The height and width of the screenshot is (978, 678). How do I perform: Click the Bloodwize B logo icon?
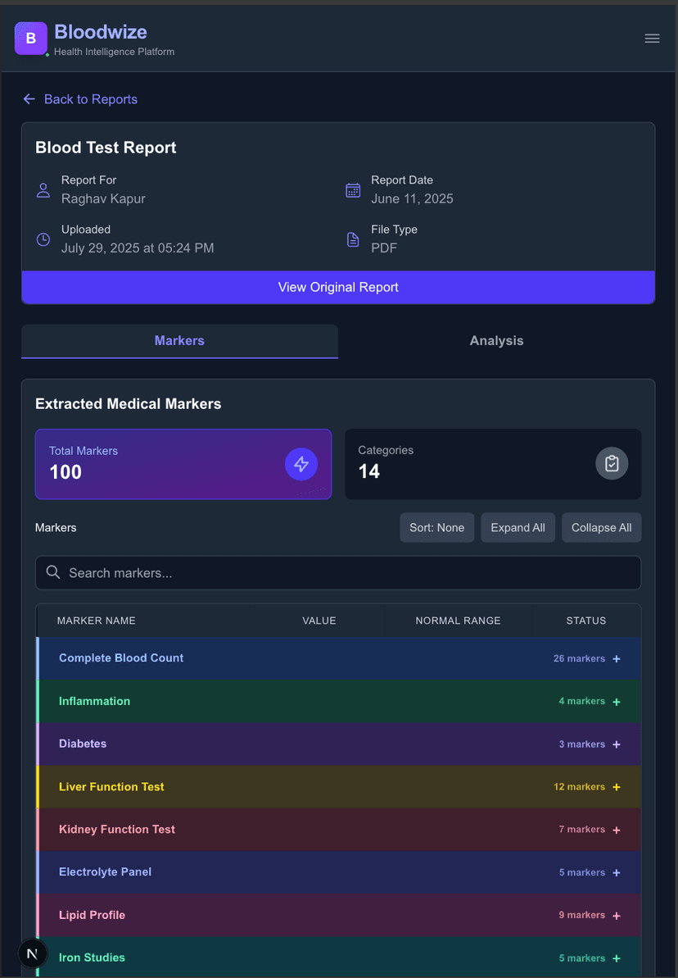coord(30,39)
